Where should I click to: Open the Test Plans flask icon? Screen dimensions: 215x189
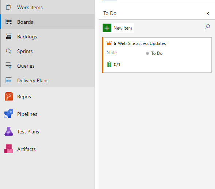9,132
